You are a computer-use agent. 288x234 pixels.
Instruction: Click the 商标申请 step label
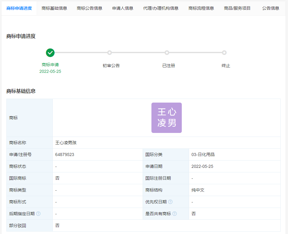50,65
